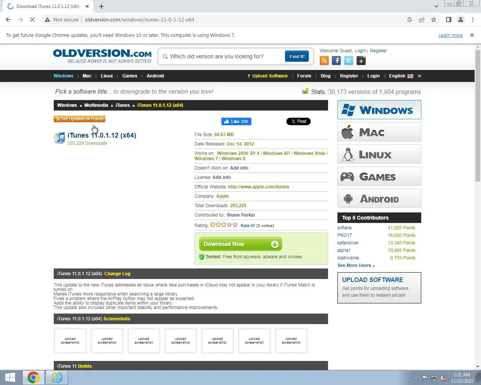Viewport: 481px width, 385px height.
Task: Click the Upload Software promo box
Action: (379, 288)
